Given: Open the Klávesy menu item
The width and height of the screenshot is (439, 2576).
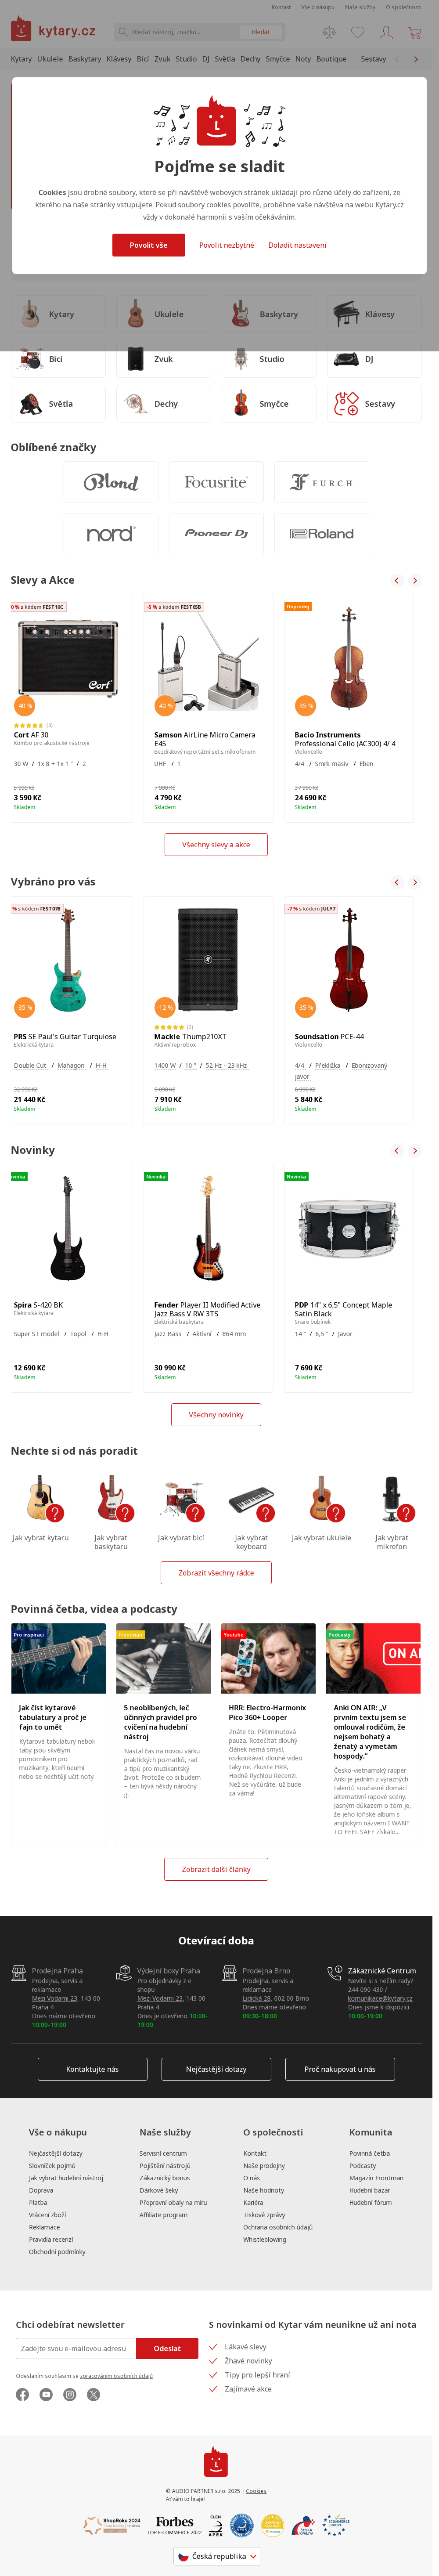Looking at the screenshot, I should 119,59.
